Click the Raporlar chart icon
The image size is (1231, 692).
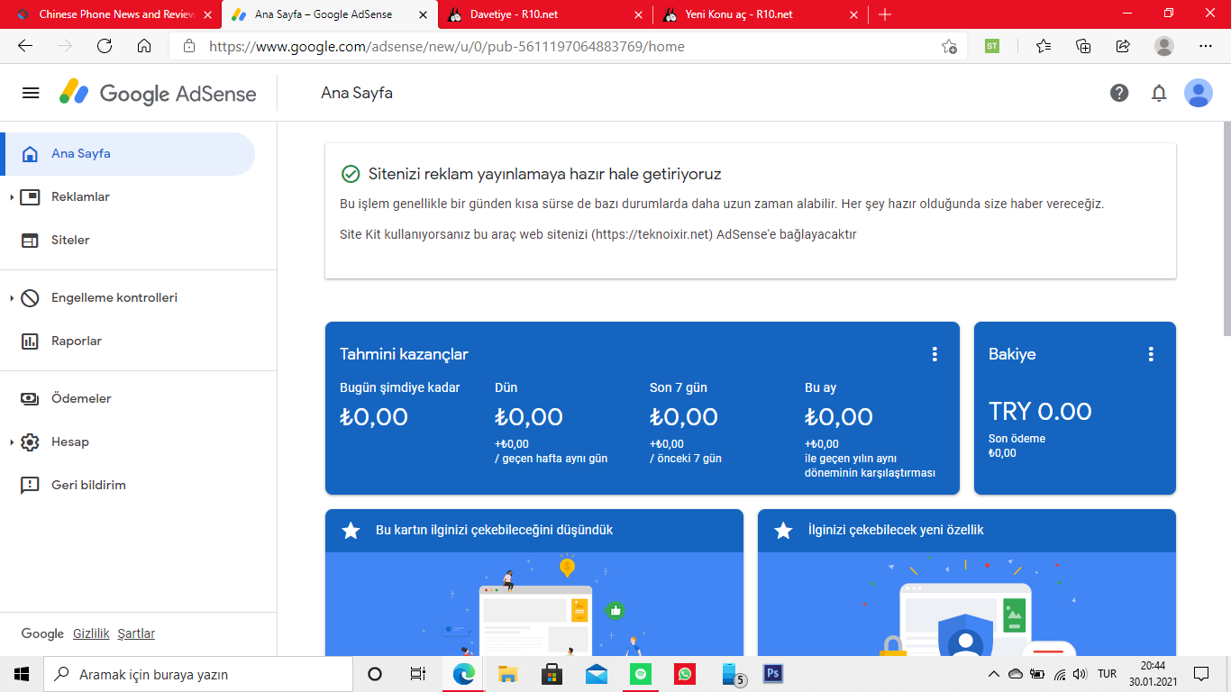(x=30, y=341)
